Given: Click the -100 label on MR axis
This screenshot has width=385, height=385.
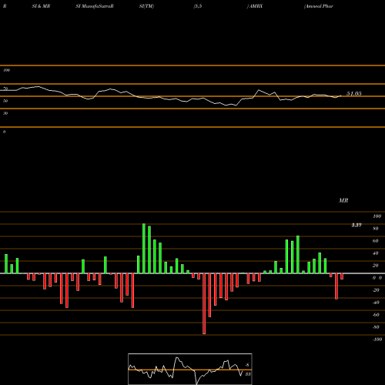Looking at the screenshot, I should [377, 340].
